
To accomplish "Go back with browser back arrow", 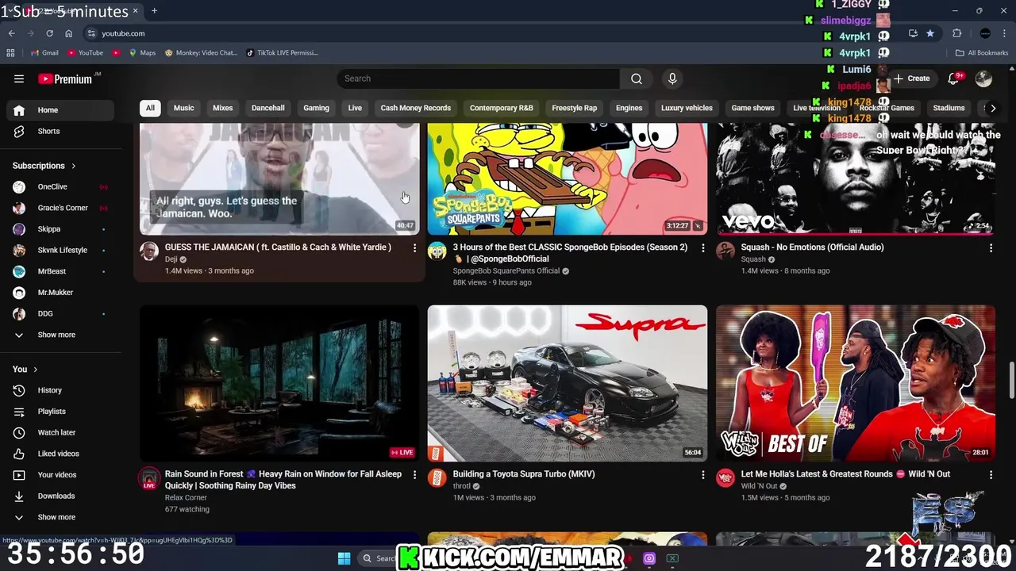I will pos(12,33).
